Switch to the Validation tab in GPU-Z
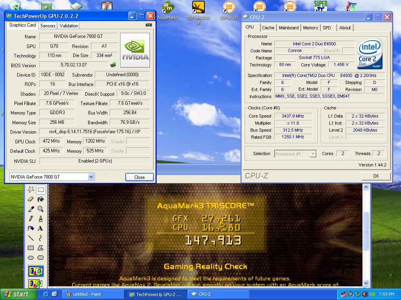401x300 pixels. pyautogui.click(x=69, y=25)
